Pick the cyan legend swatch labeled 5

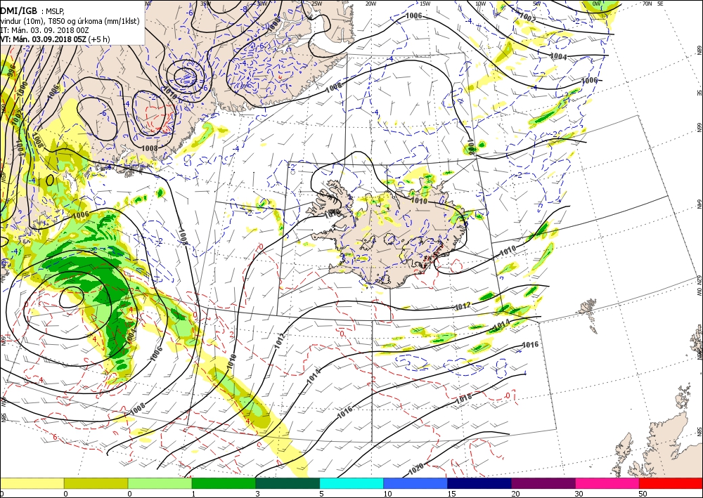(x=351, y=483)
